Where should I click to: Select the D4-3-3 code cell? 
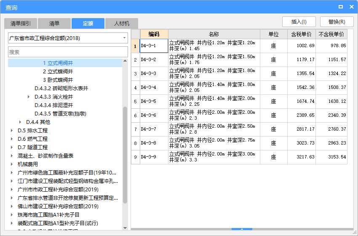coord(154,74)
